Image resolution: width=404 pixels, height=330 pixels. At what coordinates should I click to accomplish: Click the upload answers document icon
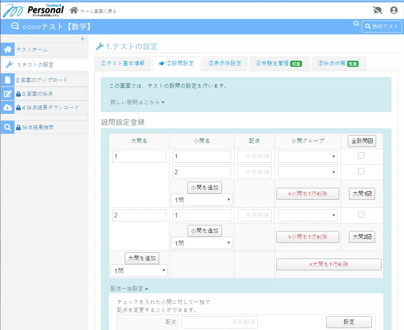point(7,80)
